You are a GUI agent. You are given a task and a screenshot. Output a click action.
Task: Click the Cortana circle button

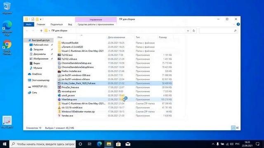point(80,144)
